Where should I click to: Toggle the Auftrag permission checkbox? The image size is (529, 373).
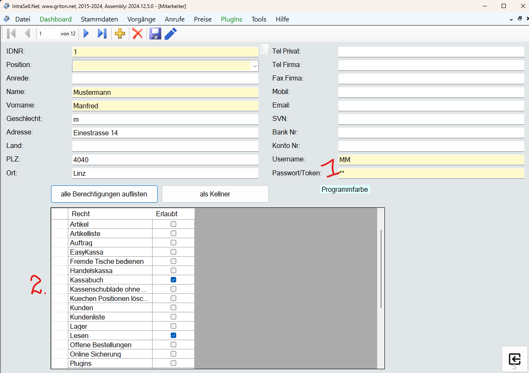click(x=173, y=243)
